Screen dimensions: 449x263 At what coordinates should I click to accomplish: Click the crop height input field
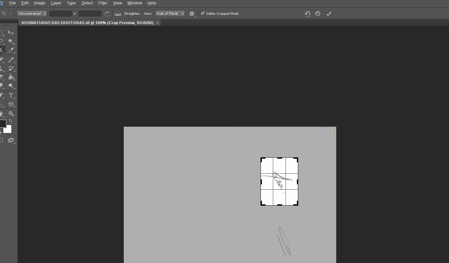click(90, 14)
